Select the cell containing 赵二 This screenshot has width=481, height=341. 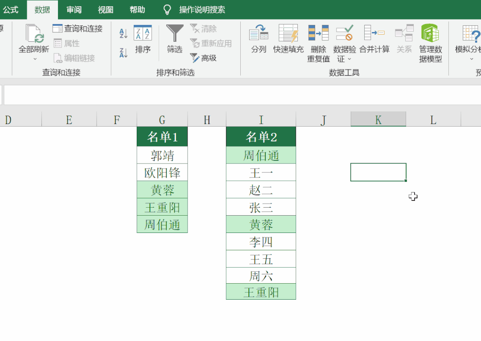(x=261, y=190)
